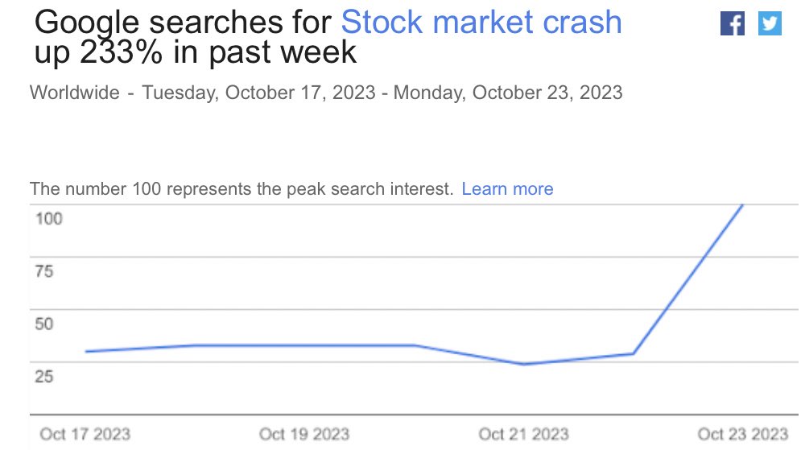Click the 25 value on the vertical axis
801x450 pixels.
click(44, 377)
